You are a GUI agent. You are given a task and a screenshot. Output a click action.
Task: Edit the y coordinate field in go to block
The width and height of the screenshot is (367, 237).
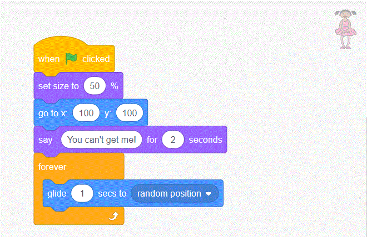pos(130,113)
